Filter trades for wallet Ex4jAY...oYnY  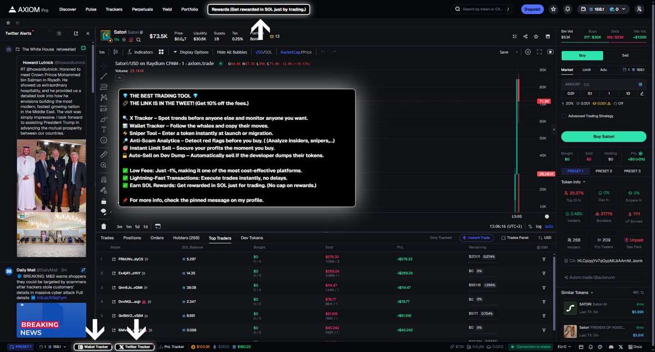click(x=544, y=273)
